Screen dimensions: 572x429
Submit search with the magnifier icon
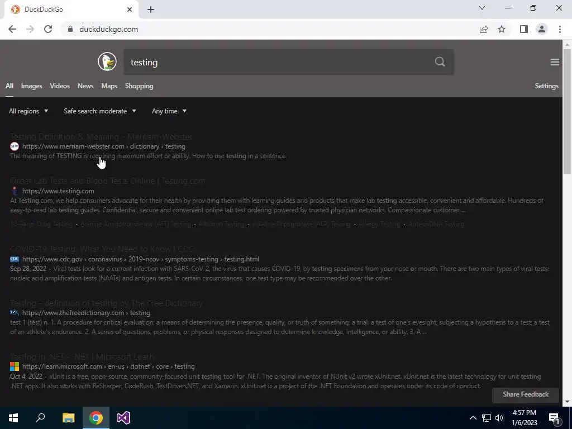440,61
